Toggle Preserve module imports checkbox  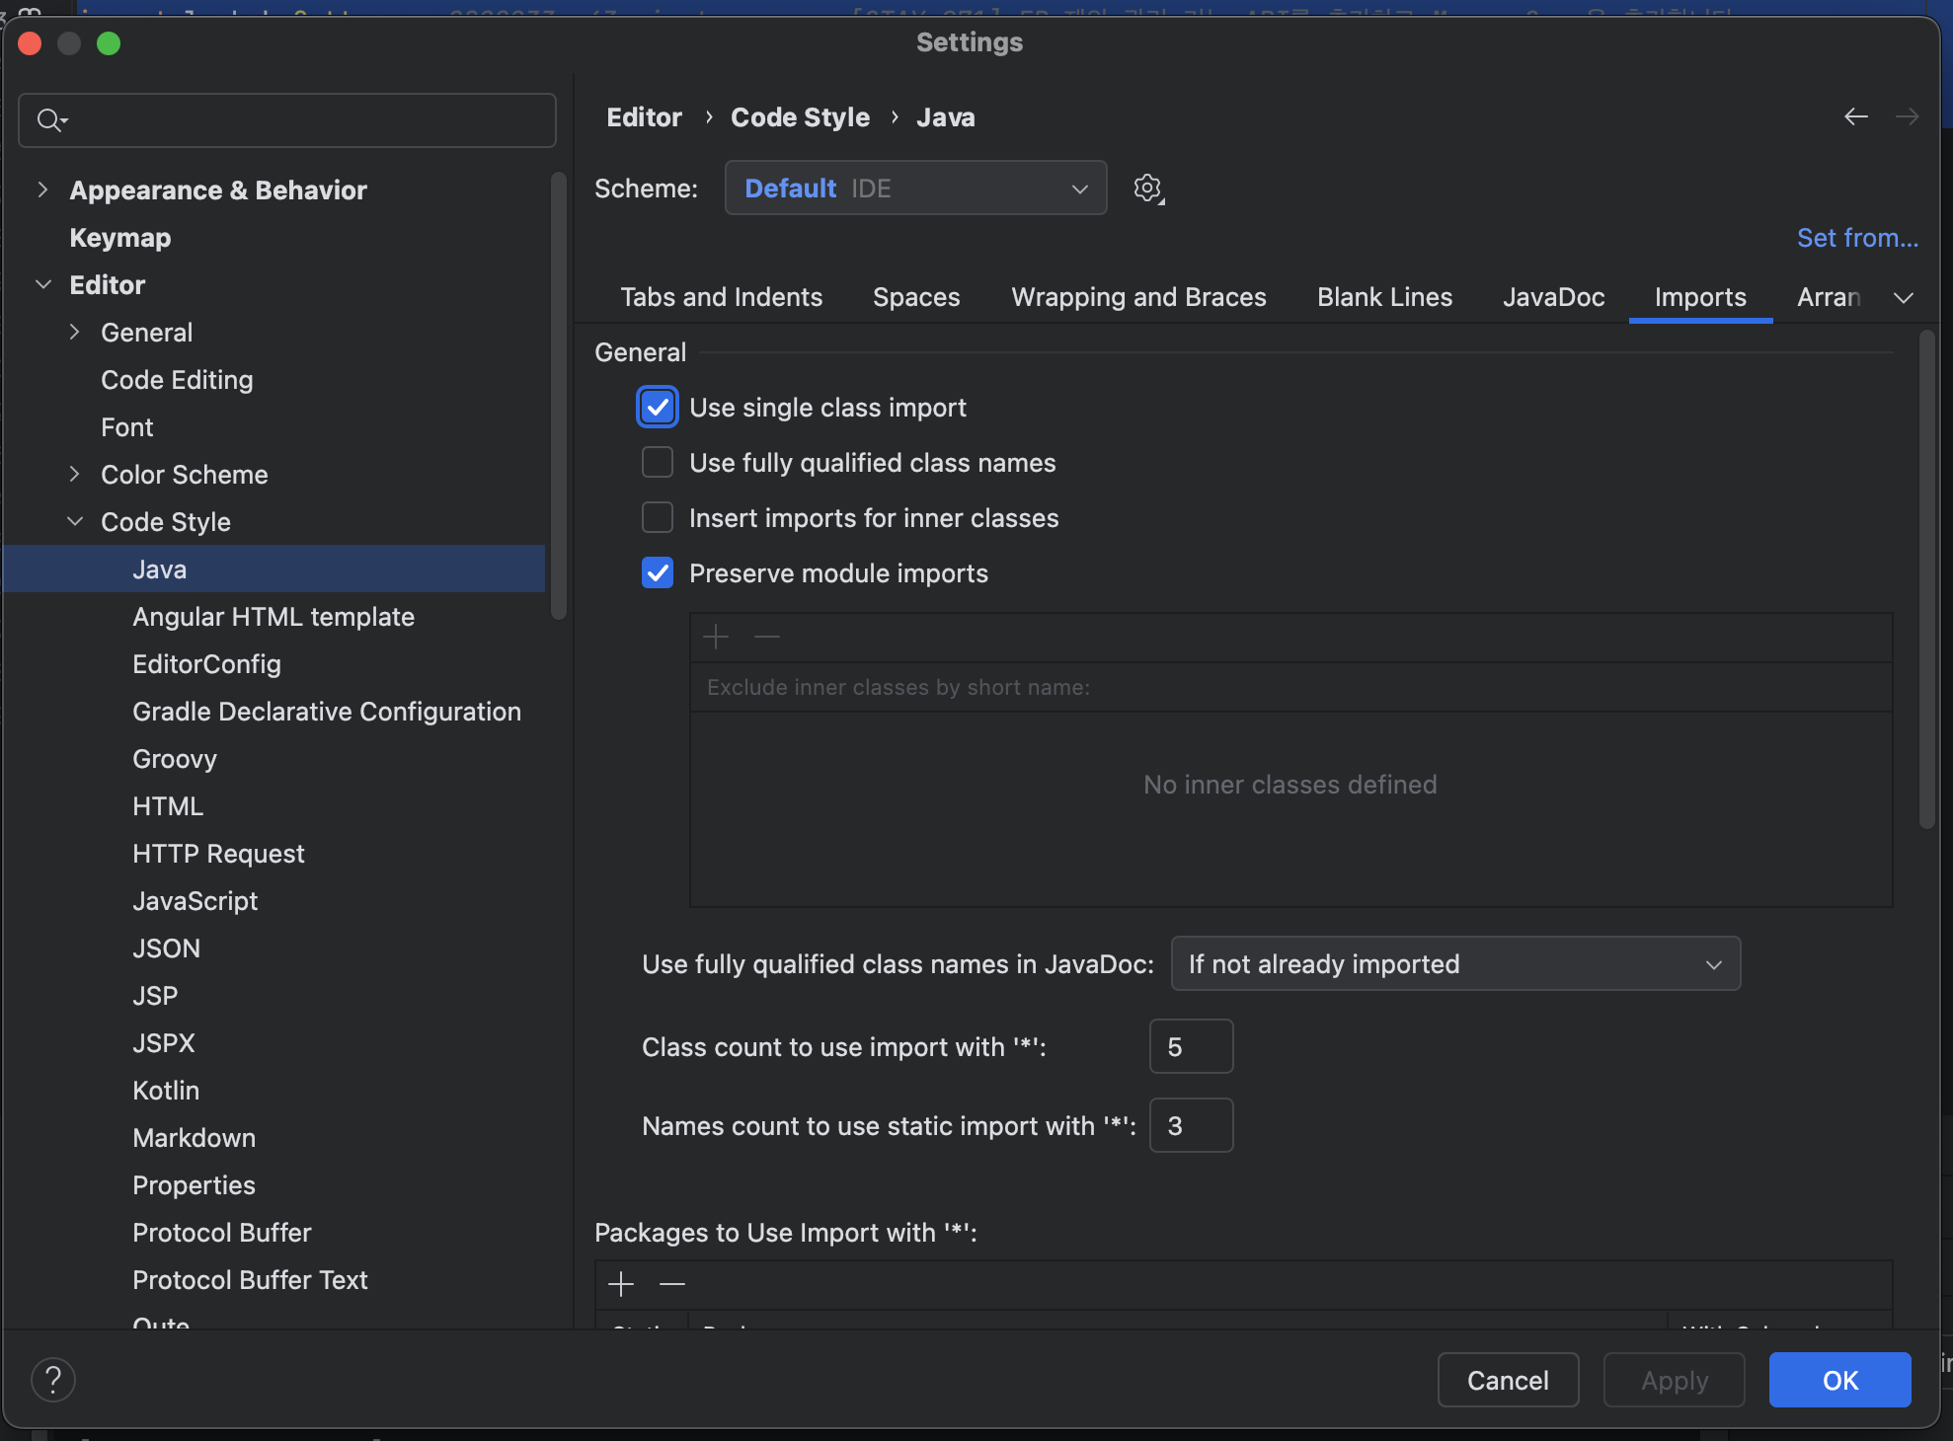(658, 573)
